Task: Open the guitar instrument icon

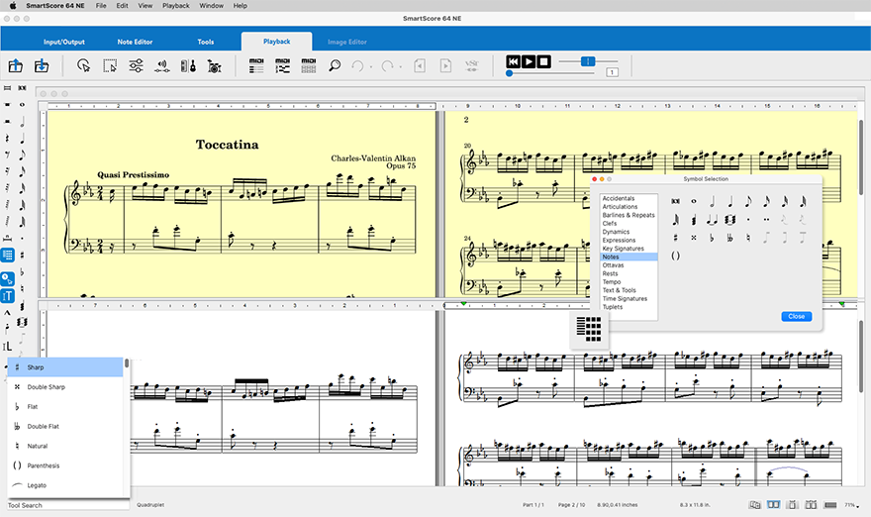Action: (188, 66)
